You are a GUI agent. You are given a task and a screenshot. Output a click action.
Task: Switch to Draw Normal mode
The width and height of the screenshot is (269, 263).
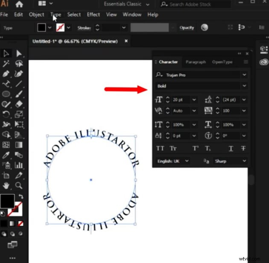[4, 234]
